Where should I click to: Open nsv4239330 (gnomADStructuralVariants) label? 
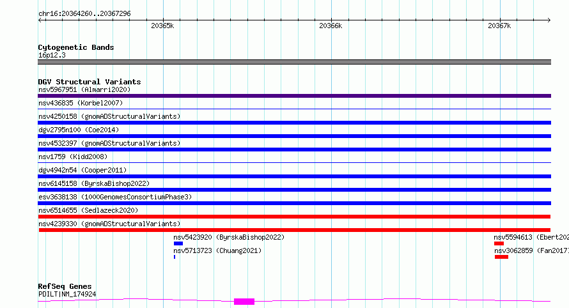[109, 224]
